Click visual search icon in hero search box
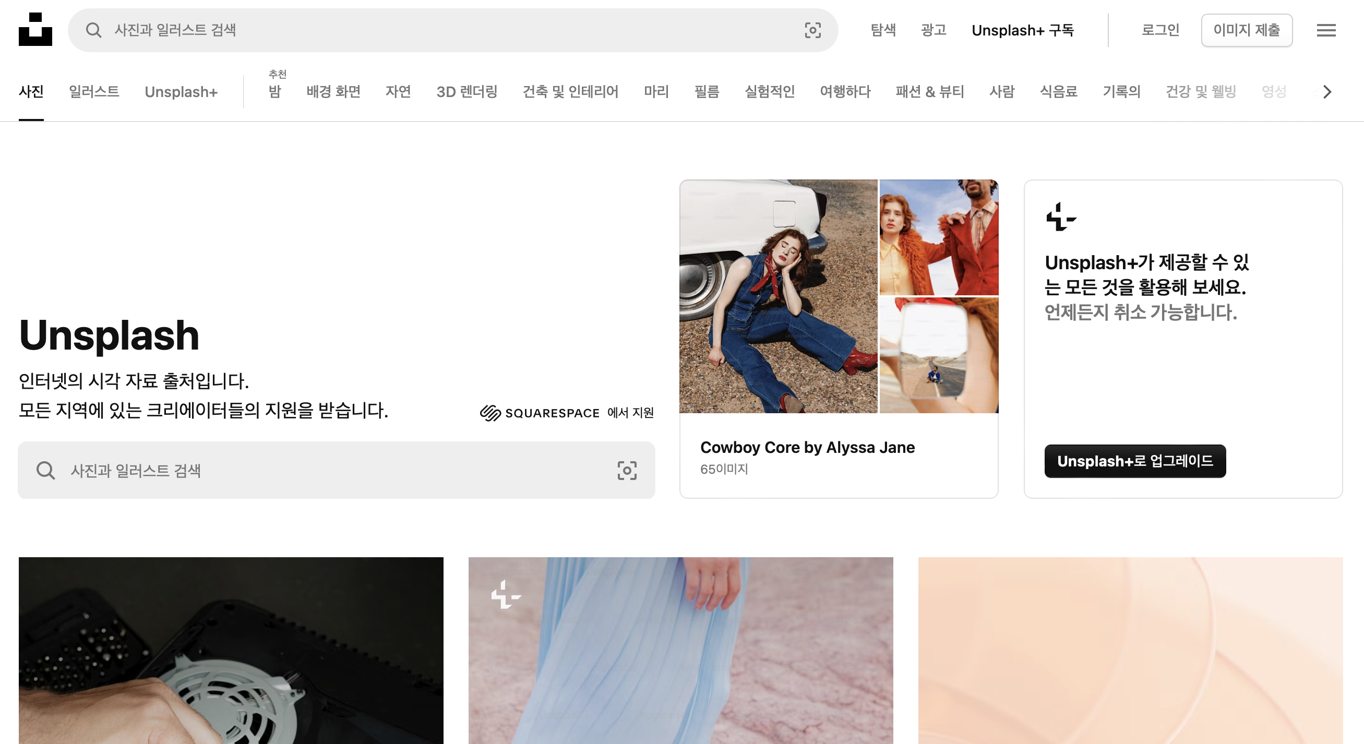Screen dimensions: 1364x744 (627, 470)
